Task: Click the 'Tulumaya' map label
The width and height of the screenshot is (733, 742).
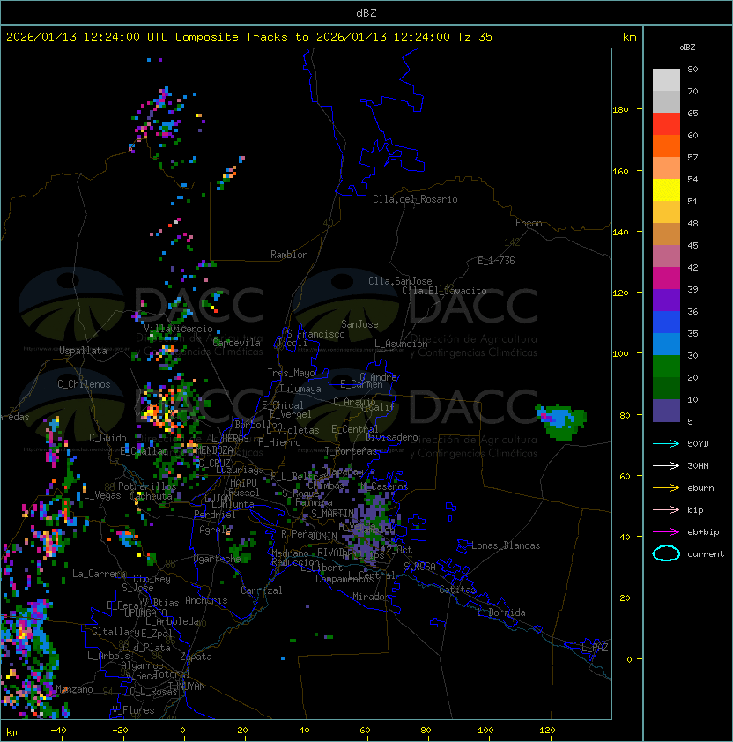Action: [300, 389]
